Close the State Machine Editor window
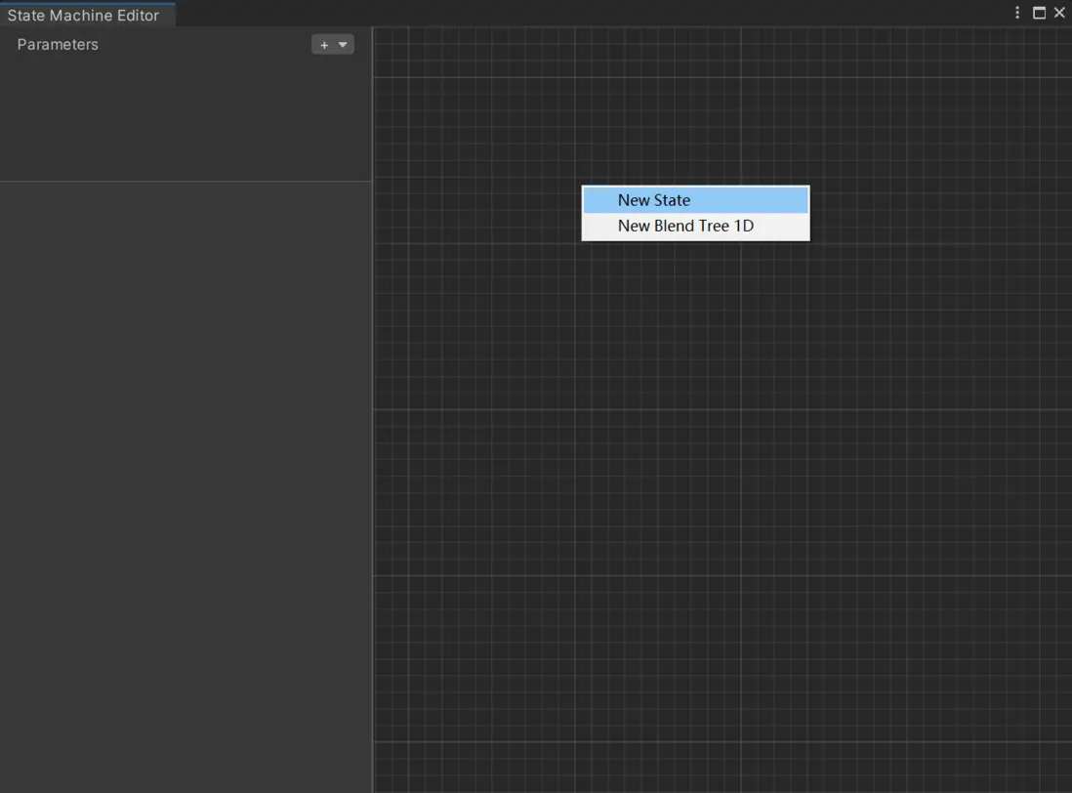Image resolution: width=1072 pixels, height=793 pixels. pos(1059,13)
